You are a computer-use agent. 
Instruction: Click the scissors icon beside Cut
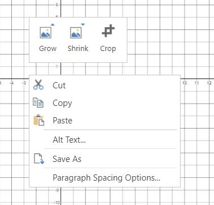click(38, 84)
